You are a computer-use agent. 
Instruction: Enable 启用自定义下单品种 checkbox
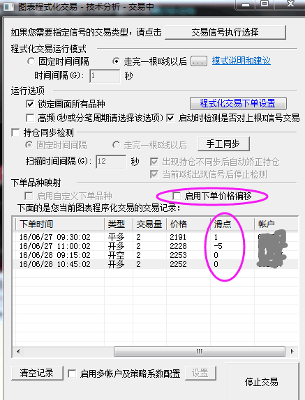tap(29, 196)
